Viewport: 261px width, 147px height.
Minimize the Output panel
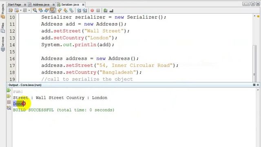pos(254,85)
